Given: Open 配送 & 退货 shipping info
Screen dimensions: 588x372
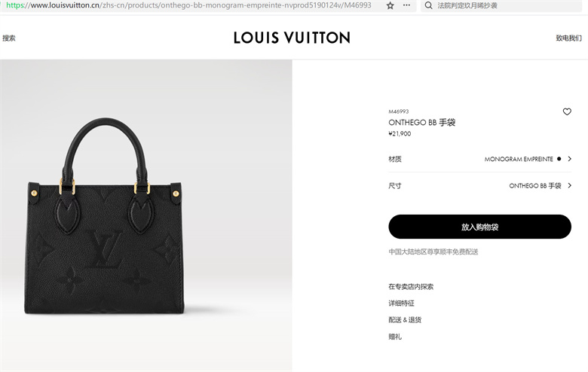Looking at the screenshot, I should (x=405, y=320).
